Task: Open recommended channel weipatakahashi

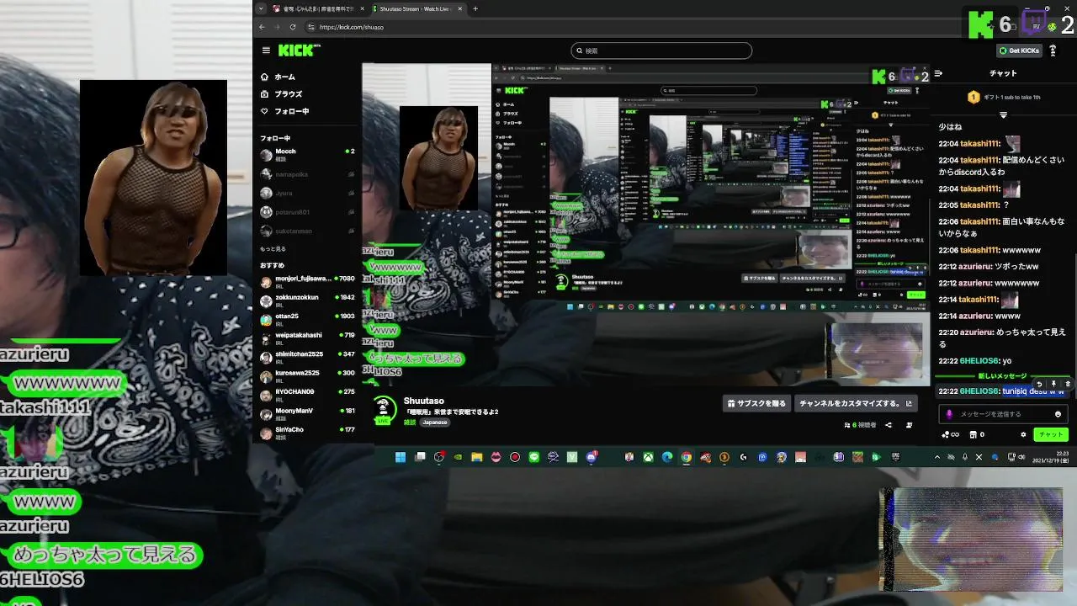Action: (307, 338)
